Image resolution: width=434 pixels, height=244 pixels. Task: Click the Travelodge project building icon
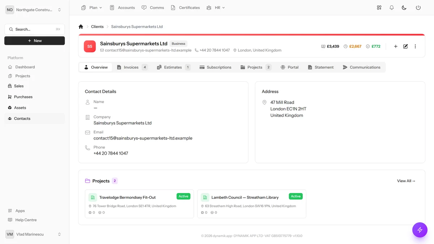pos(93,197)
